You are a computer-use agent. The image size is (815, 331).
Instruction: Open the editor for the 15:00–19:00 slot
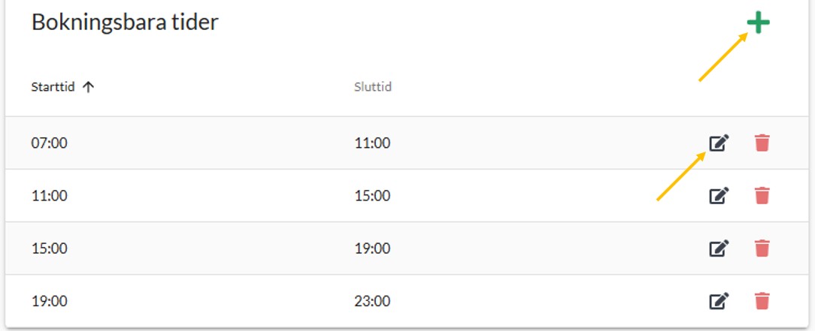click(720, 248)
